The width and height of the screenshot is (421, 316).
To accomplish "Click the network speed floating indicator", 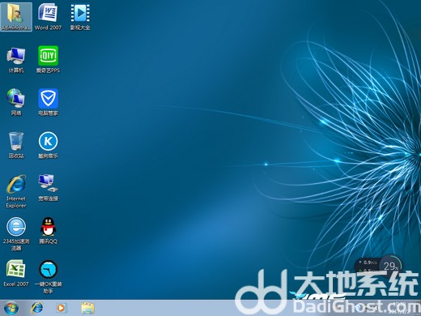I will 368,266.
